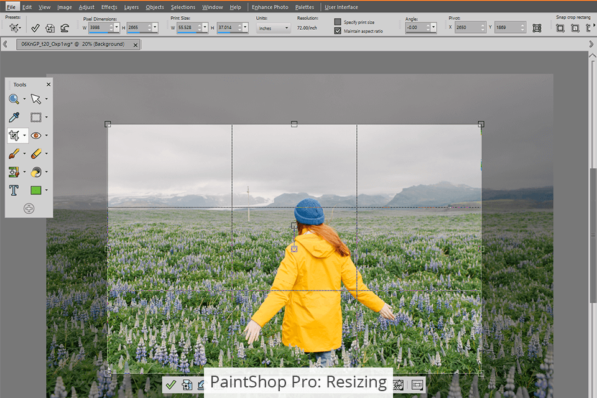Viewport: 597px width, 398px height.
Task: Click the floating toolbar rightmost frame icon
Action: coord(417,385)
